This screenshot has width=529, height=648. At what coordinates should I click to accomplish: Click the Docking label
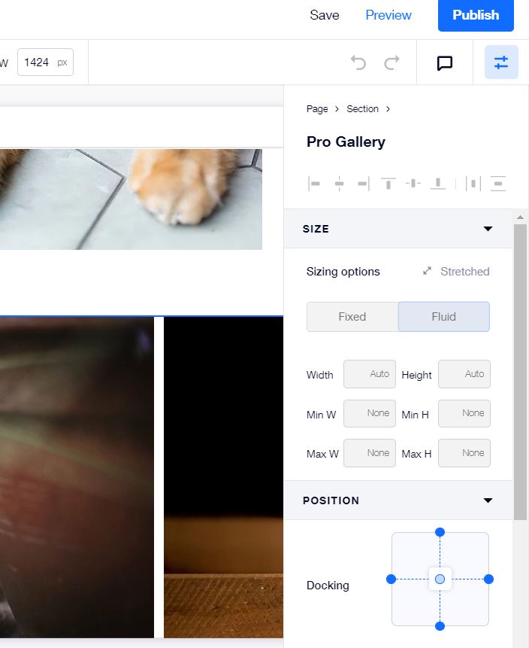pos(328,586)
